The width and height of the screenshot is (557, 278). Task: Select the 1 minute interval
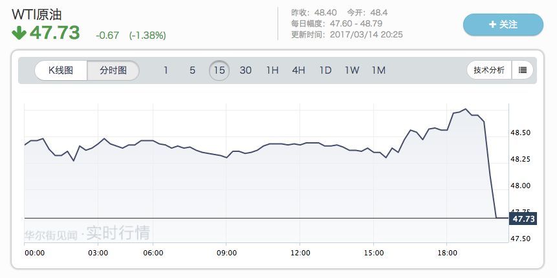(x=166, y=70)
